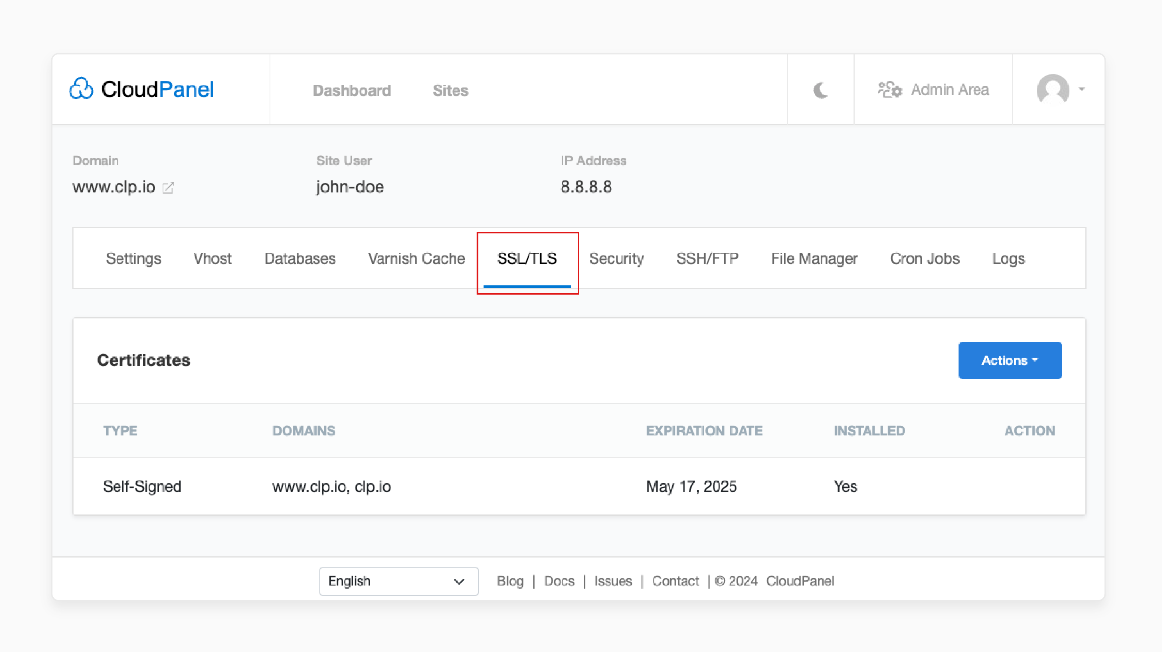Click the INSTALLED column header
The width and height of the screenshot is (1162, 652).
tap(869, 431)
